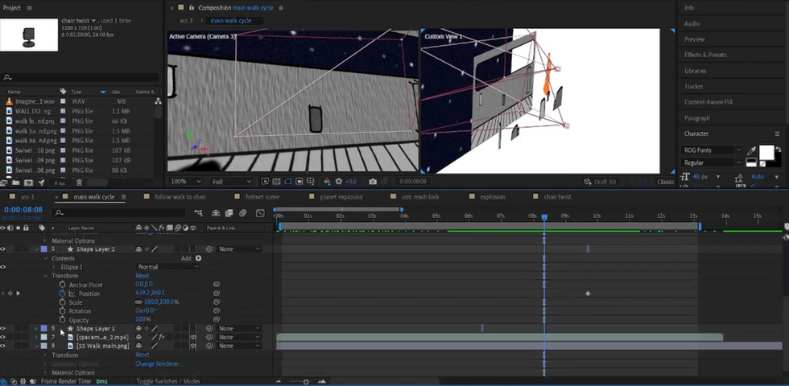789x386 pixels.
Task: Create a new composition icon
Action: tap(29, 183)
